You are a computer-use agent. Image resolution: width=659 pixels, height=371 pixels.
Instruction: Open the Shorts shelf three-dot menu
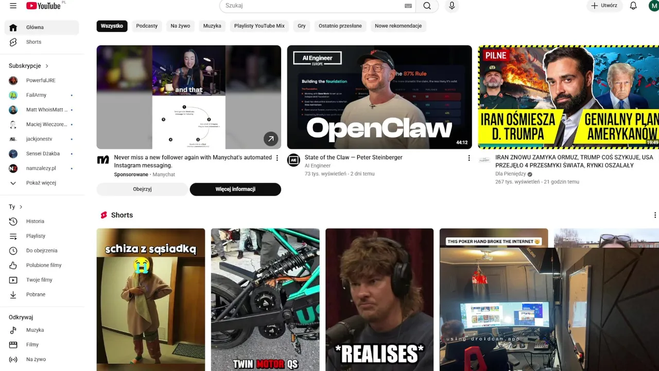click(655, 215)
